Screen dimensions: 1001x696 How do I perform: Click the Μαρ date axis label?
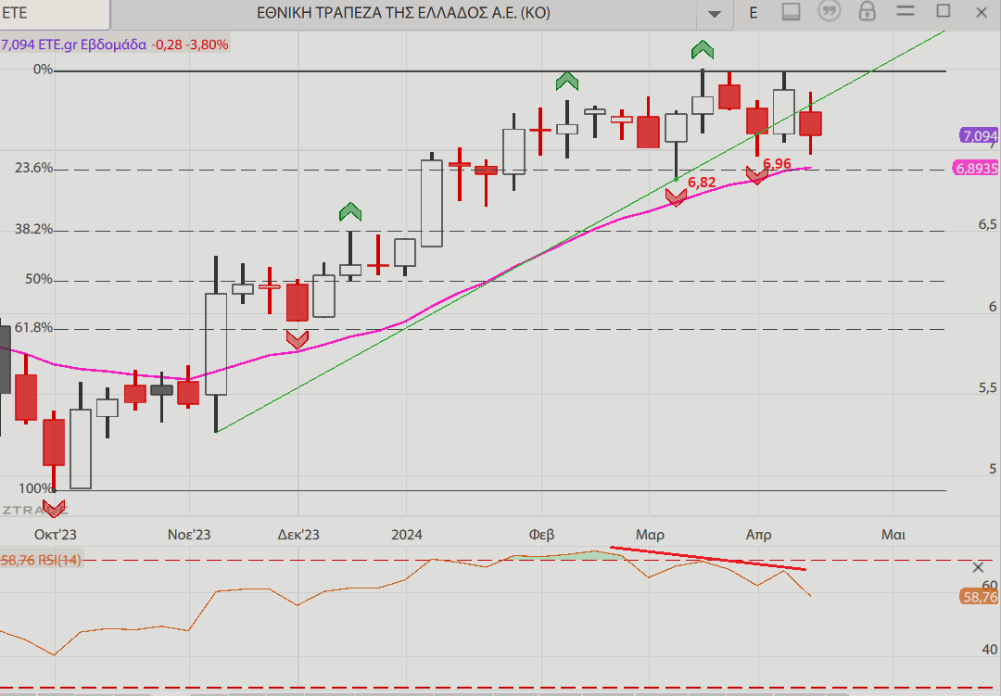click(650, 535)
